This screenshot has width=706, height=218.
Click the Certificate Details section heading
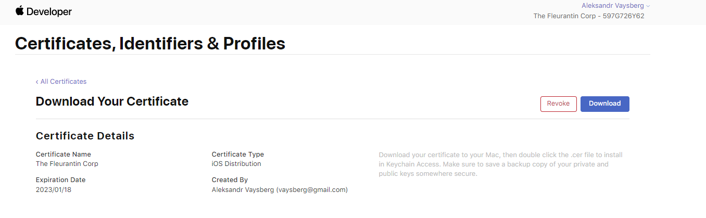85,136
